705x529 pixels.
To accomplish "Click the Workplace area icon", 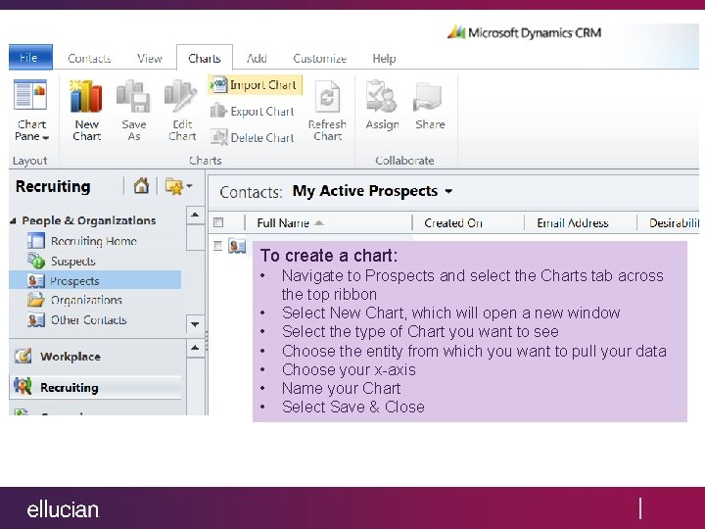I will 23,356.
